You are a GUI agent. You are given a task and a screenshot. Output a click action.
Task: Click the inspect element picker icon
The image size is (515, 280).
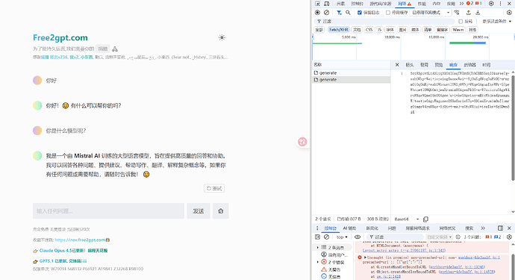click(318, 4)
